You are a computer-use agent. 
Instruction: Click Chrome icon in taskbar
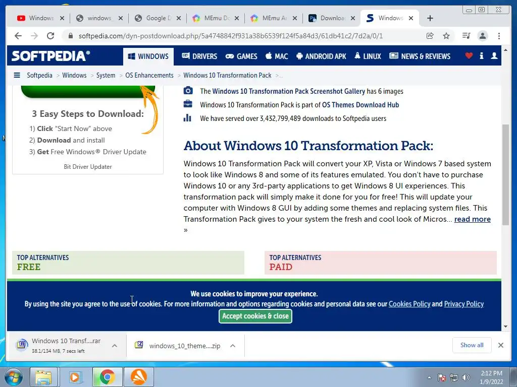[x=107, y=377]
